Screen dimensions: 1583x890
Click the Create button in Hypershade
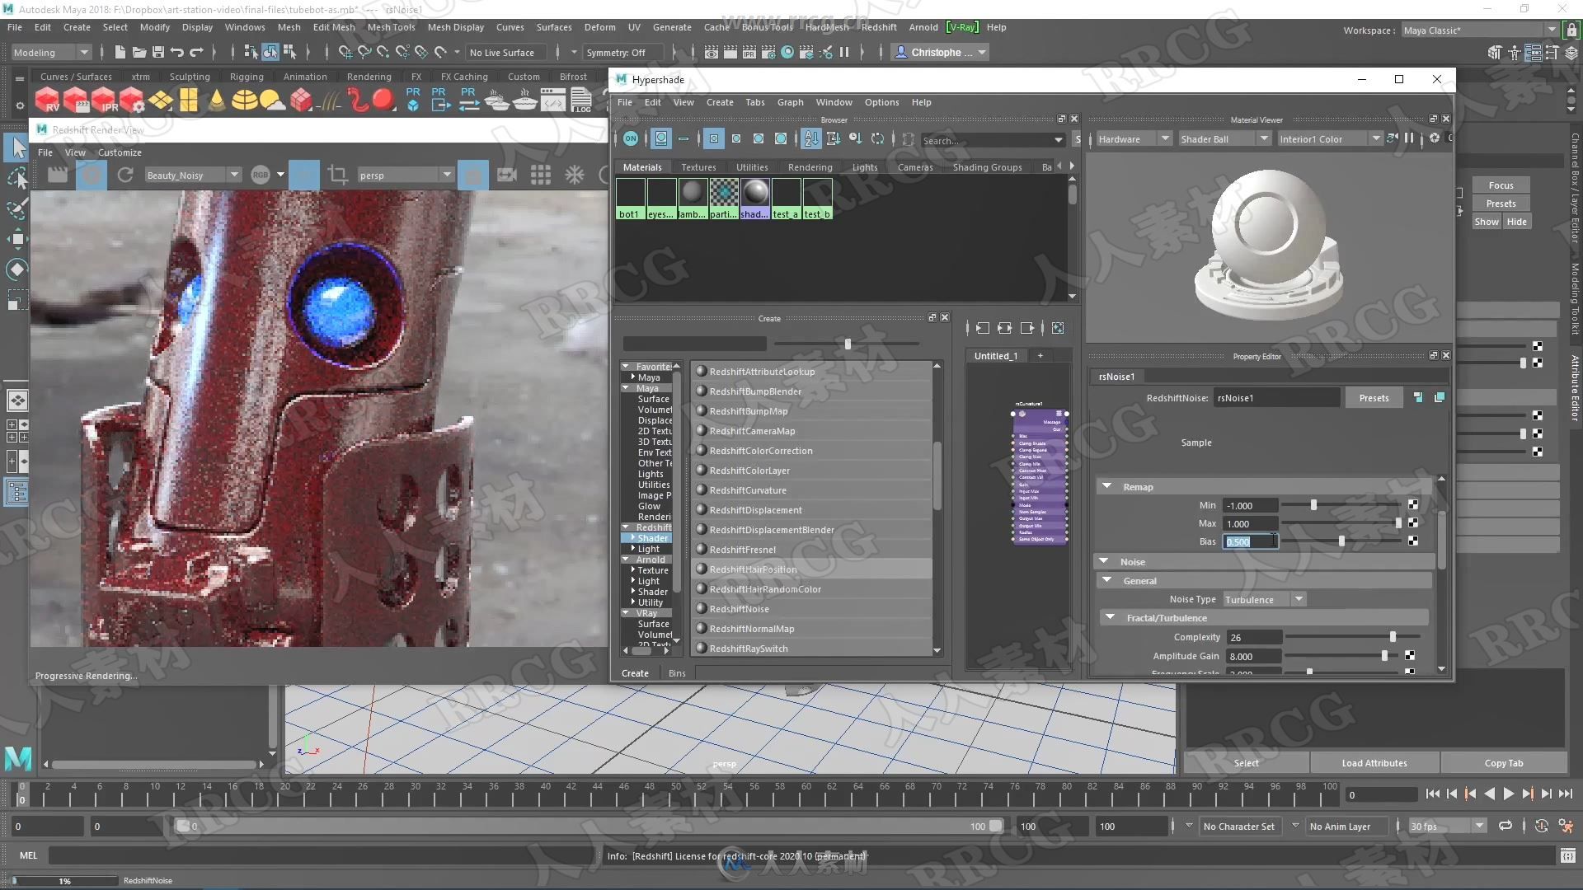click(x=635, y=672)
